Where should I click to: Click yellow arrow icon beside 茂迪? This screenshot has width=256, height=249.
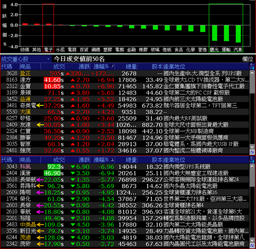(x=40, y=238)
